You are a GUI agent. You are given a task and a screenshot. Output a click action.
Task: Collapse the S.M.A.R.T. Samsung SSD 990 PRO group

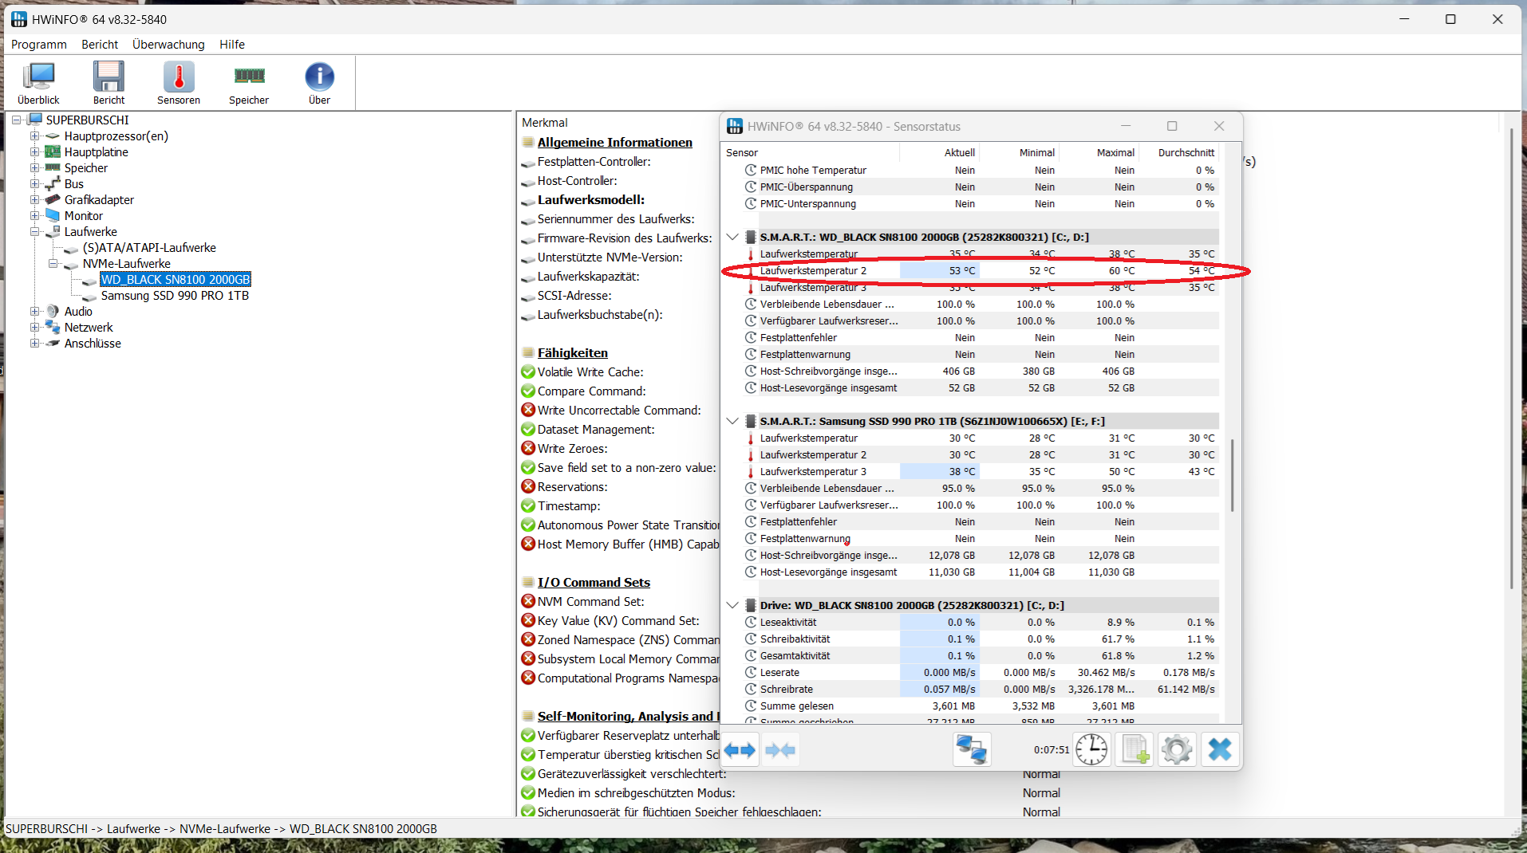[732, 422]
